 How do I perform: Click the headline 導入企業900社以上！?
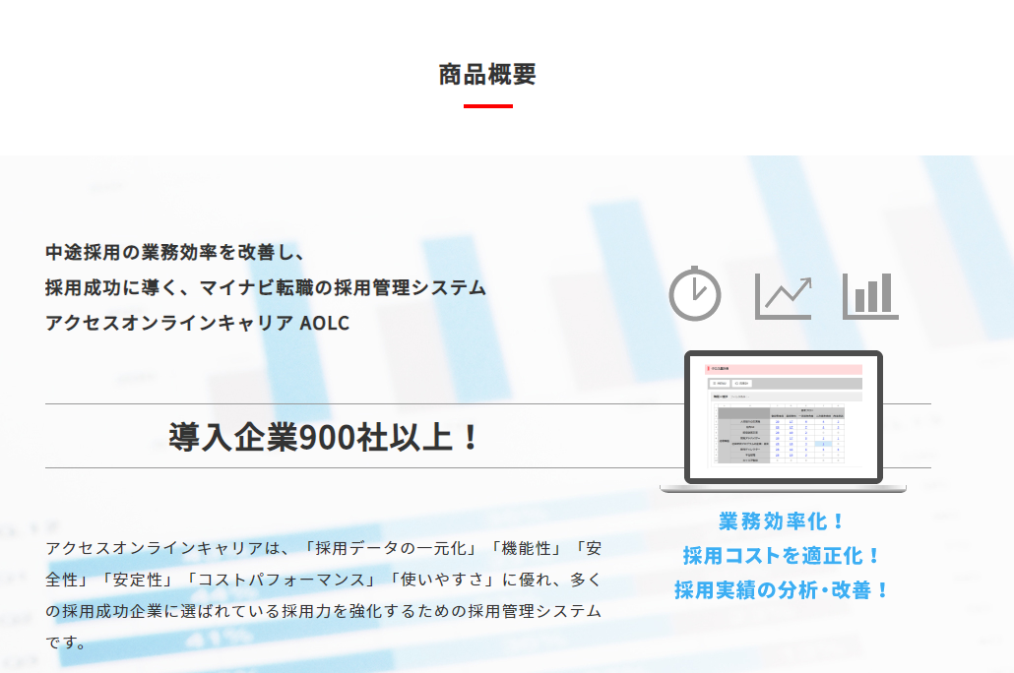tap(324, 437)
